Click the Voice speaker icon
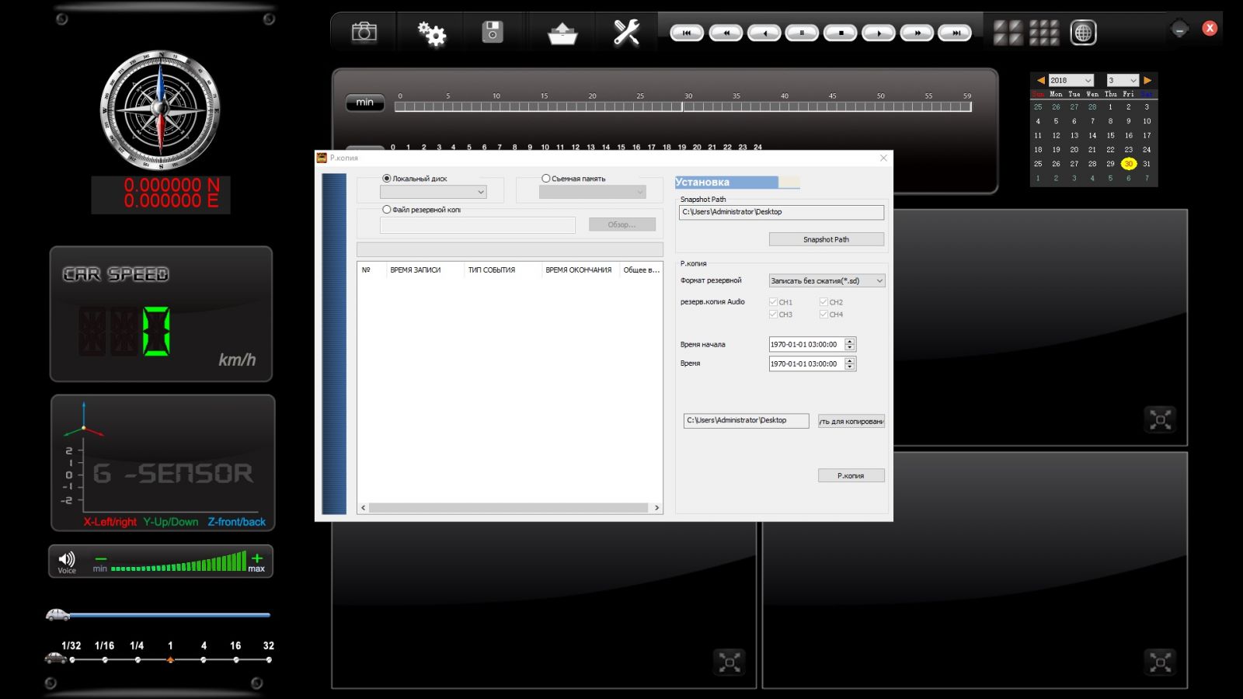The width and height of the screenshot is (1243, 699). (x=67, y=560)
